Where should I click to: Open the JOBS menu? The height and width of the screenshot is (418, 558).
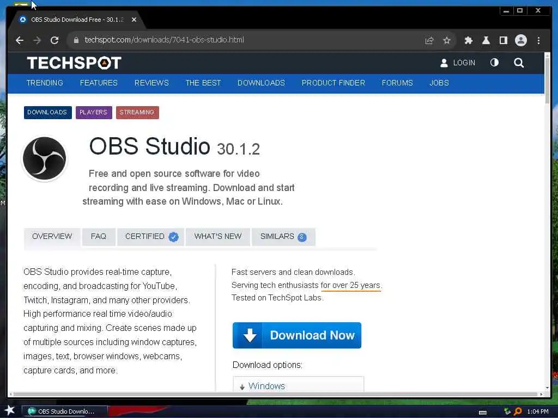coord(439,83)
